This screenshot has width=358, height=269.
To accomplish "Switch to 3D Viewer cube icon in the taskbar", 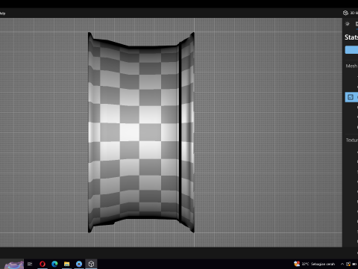I will (x=91, y=264).
